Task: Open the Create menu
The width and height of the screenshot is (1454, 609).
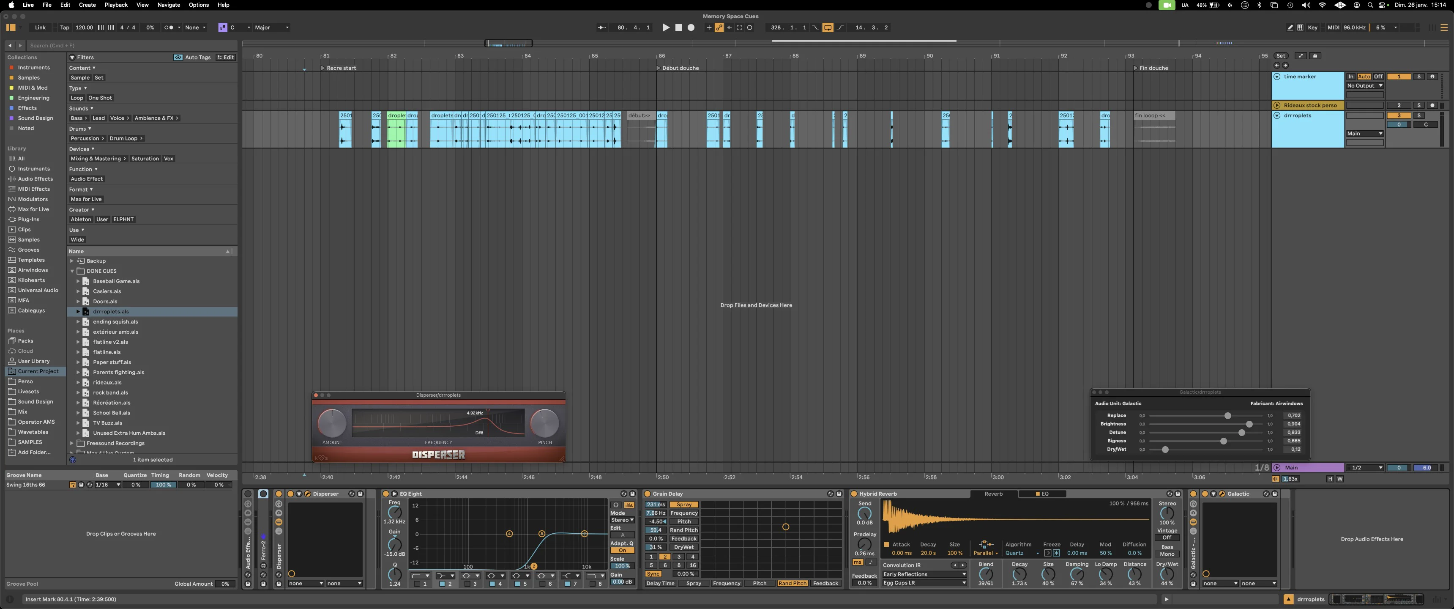Action: click(87, 5)
